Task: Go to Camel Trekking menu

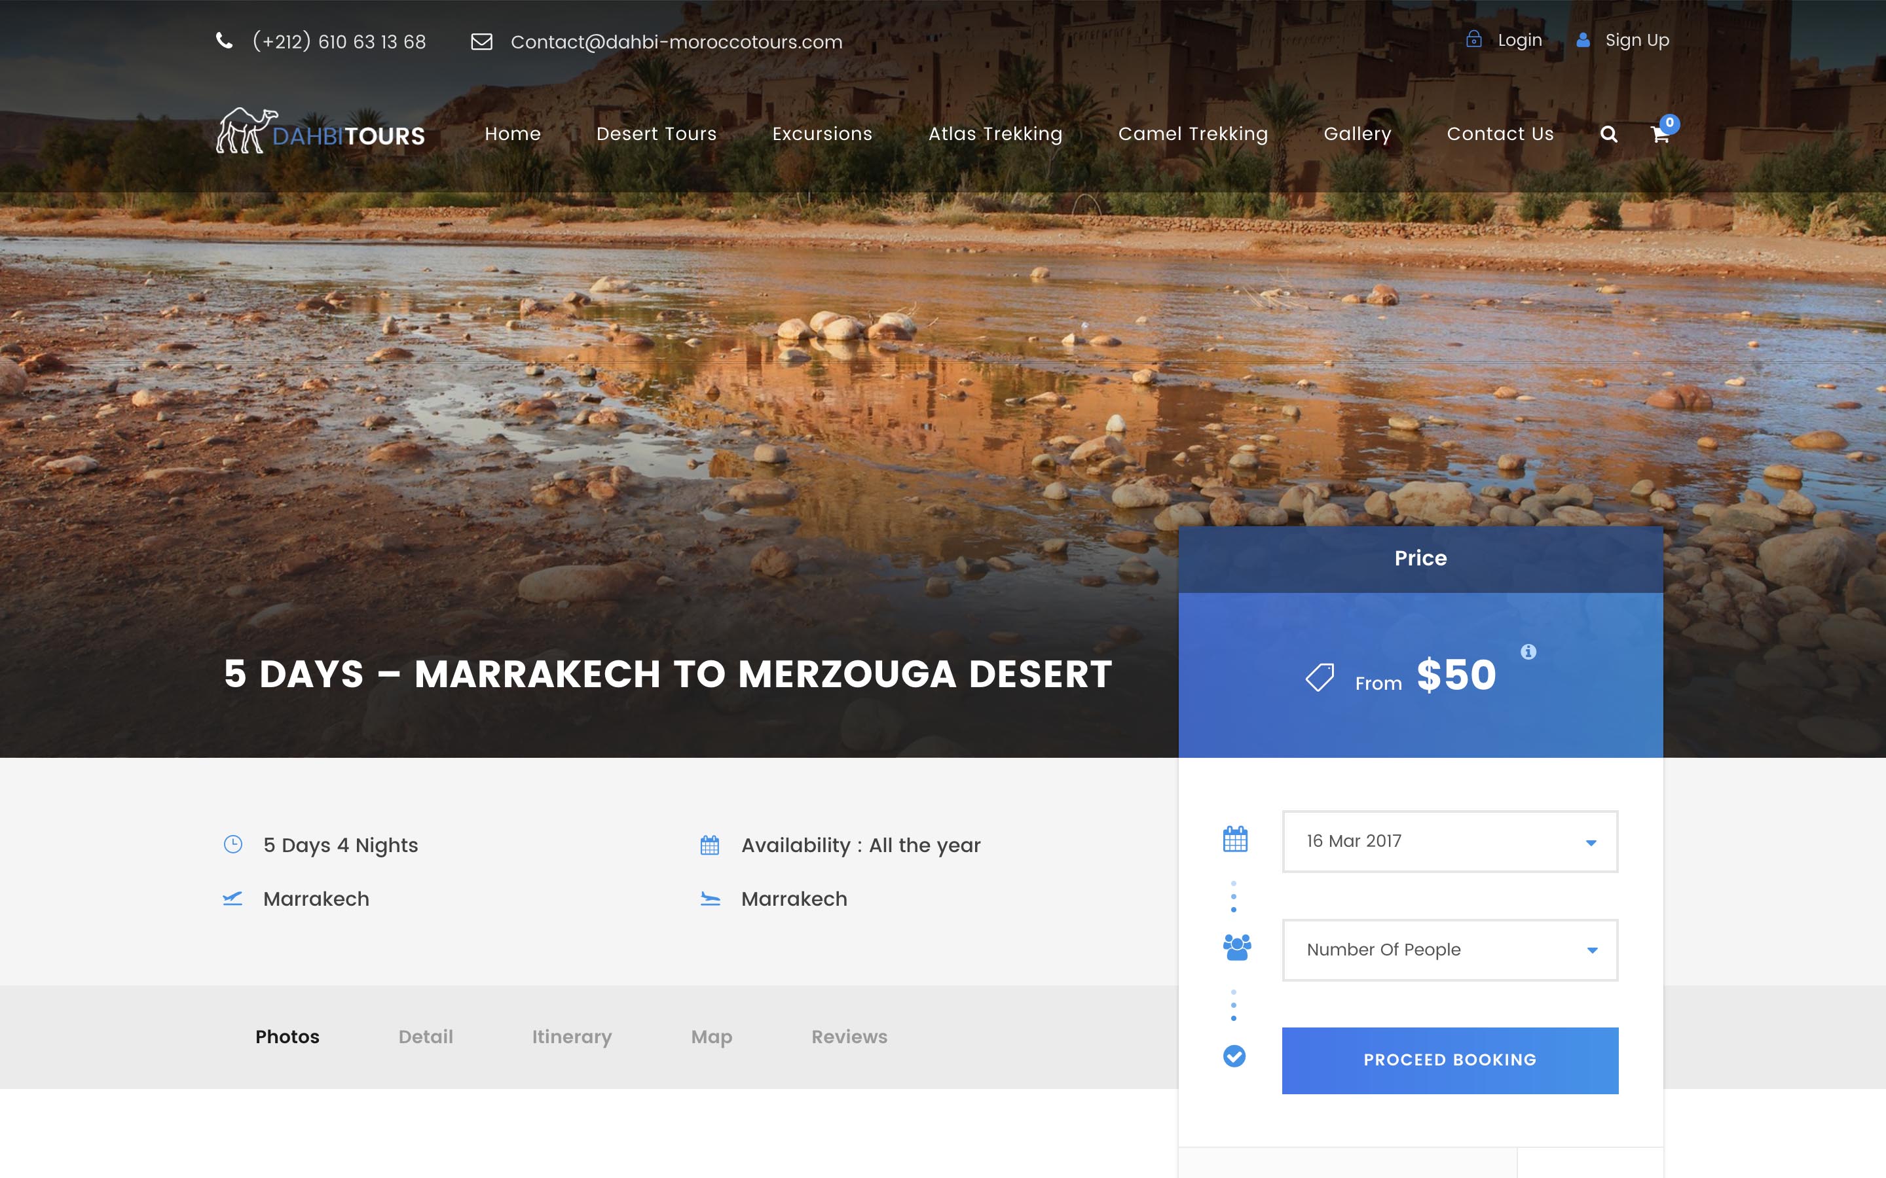Action: tap(1193, 134)
